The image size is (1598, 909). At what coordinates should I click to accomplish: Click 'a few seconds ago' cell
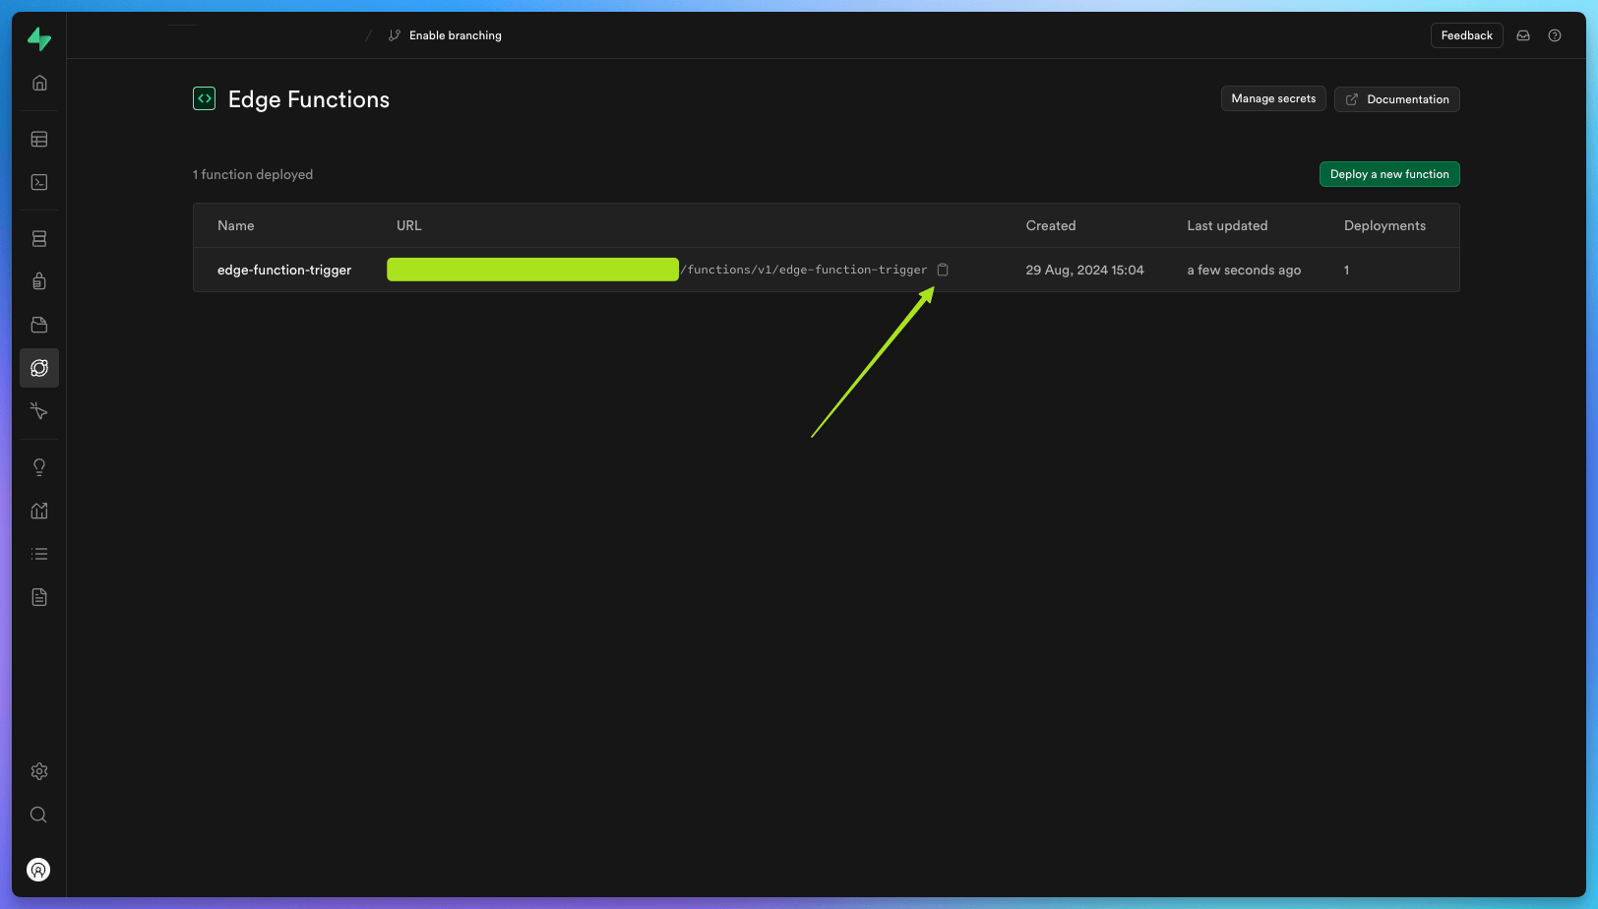coord(1244,270)
